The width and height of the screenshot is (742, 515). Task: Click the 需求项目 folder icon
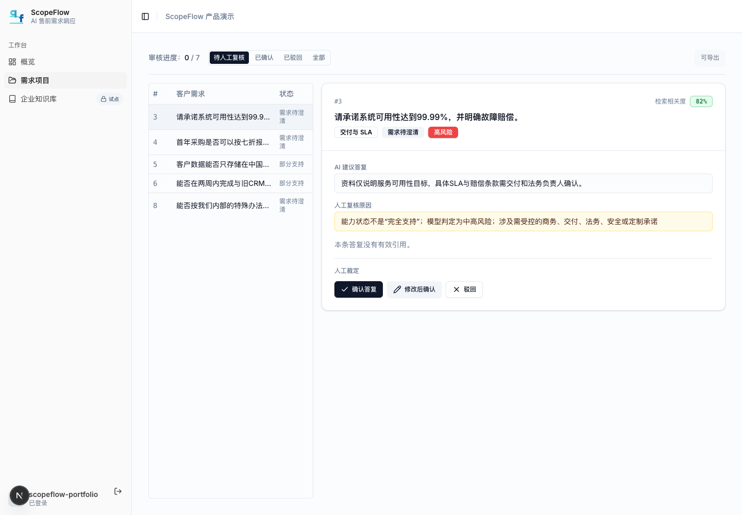point(12,80)
